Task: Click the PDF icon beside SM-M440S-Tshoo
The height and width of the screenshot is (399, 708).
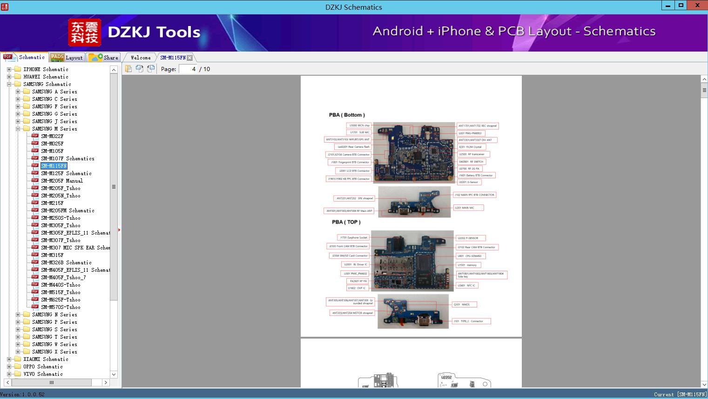Action: click(35, 285)
